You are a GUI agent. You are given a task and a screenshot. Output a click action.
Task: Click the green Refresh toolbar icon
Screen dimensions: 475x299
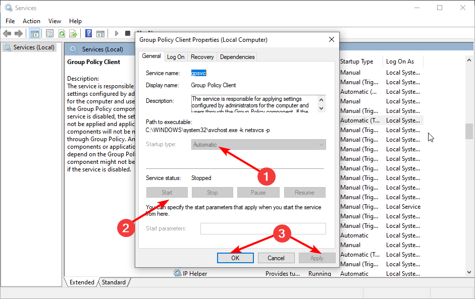tap(62, 33)
